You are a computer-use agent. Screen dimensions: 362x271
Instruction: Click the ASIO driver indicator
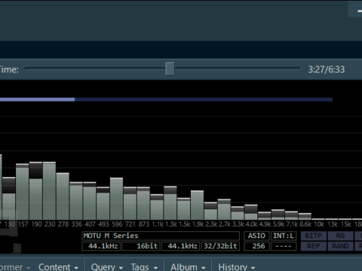click(x=256, y=236)
